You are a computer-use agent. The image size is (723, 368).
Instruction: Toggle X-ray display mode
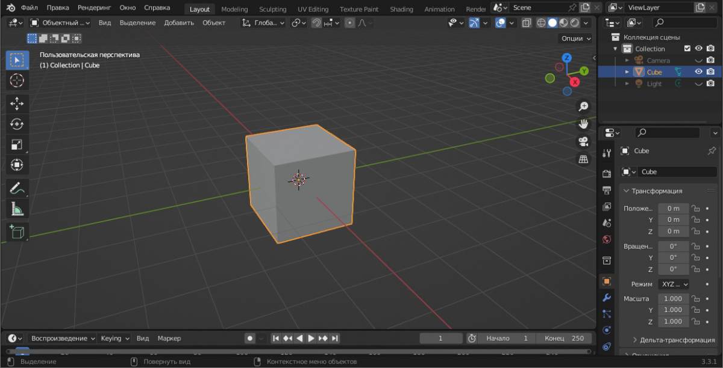(x=526, y=23)
